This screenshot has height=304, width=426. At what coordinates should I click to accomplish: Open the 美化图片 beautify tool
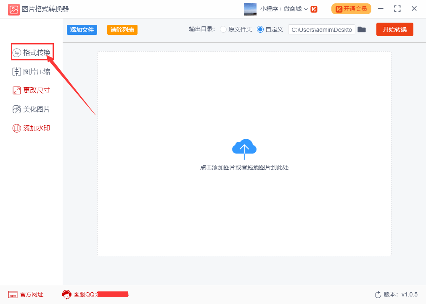tap(32, 109)
